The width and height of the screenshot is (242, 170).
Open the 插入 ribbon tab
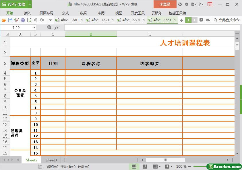click(28, 13)
